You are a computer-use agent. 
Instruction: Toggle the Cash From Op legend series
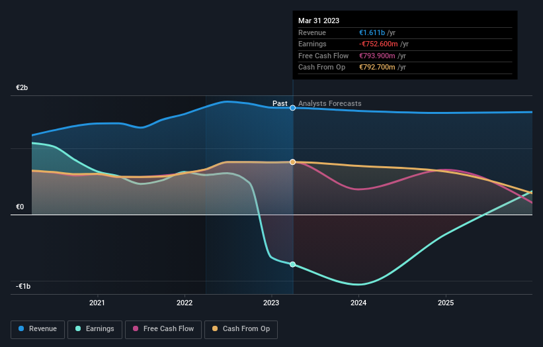tap(241, 329)
